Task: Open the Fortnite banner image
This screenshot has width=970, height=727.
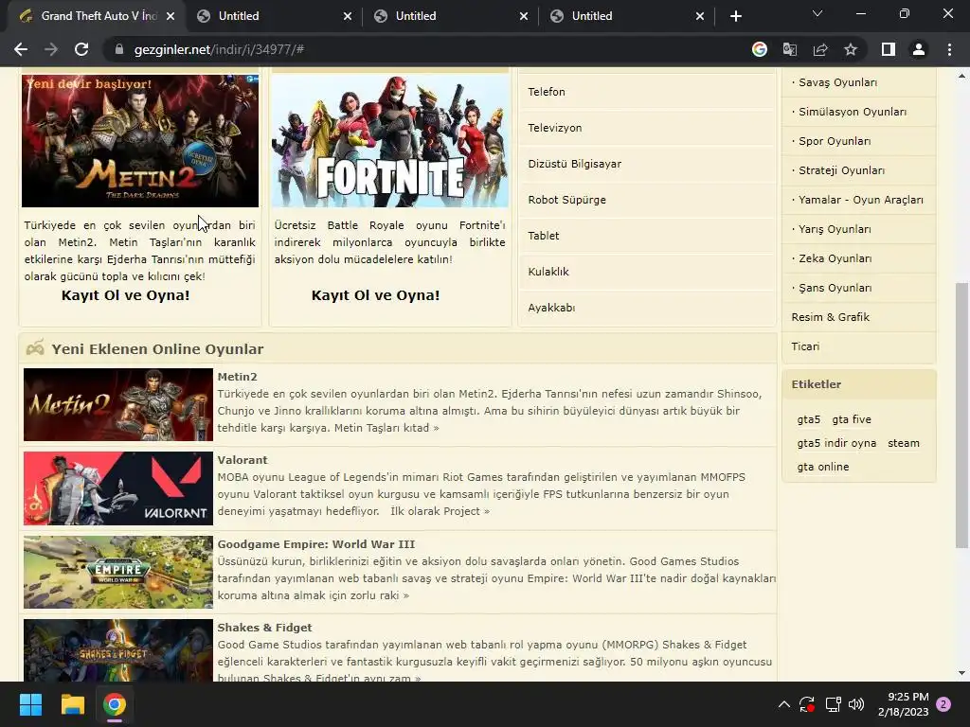Action: click(x=390, y=140)
